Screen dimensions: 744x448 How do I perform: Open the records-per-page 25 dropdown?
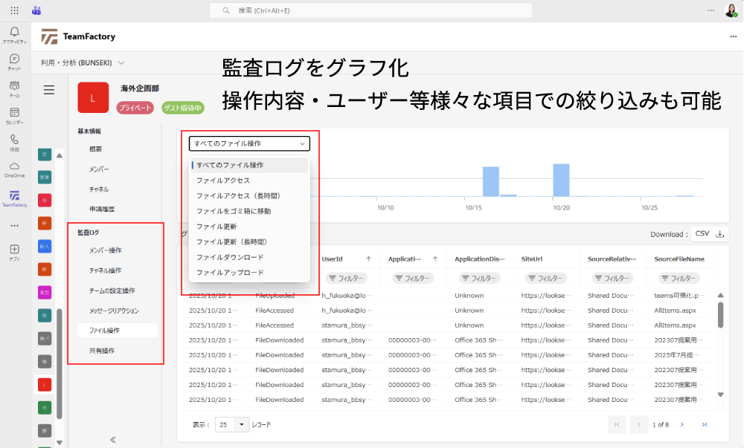click(233, 425)
